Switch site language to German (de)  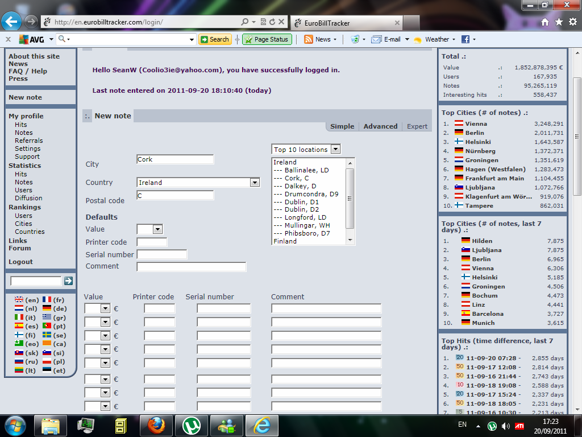45,308
